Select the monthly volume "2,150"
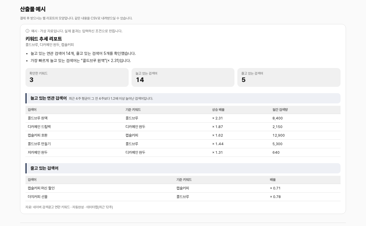Image resolution: width=366 pixels, height=226 pixels. [277, 127]
